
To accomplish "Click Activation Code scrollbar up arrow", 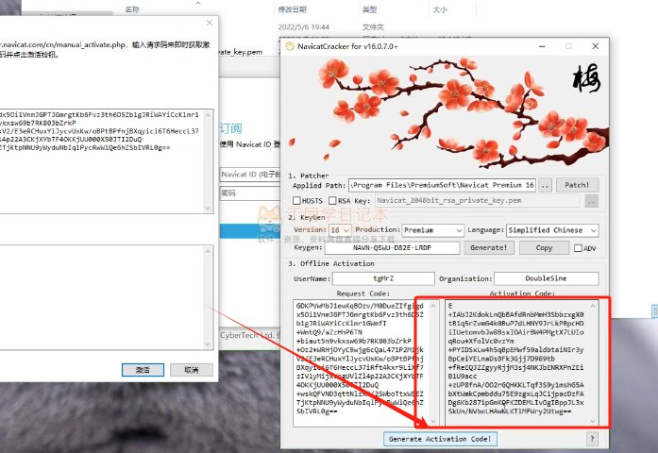I will 593,306.
